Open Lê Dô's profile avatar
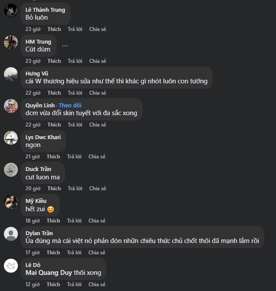This screenshot has height=291, width=276. 11,266
